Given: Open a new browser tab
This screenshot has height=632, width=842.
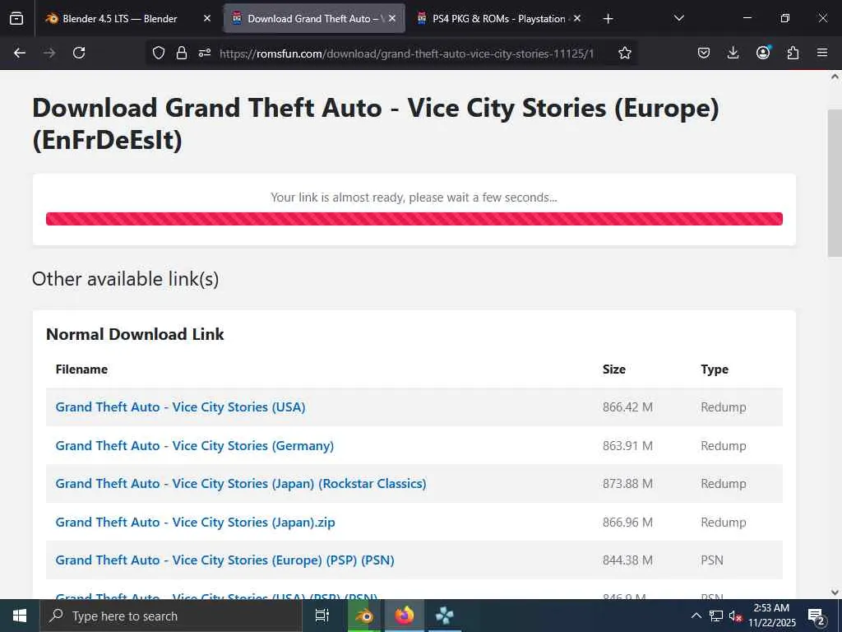Looking at the screenshot, I should [x=608, y=19].
